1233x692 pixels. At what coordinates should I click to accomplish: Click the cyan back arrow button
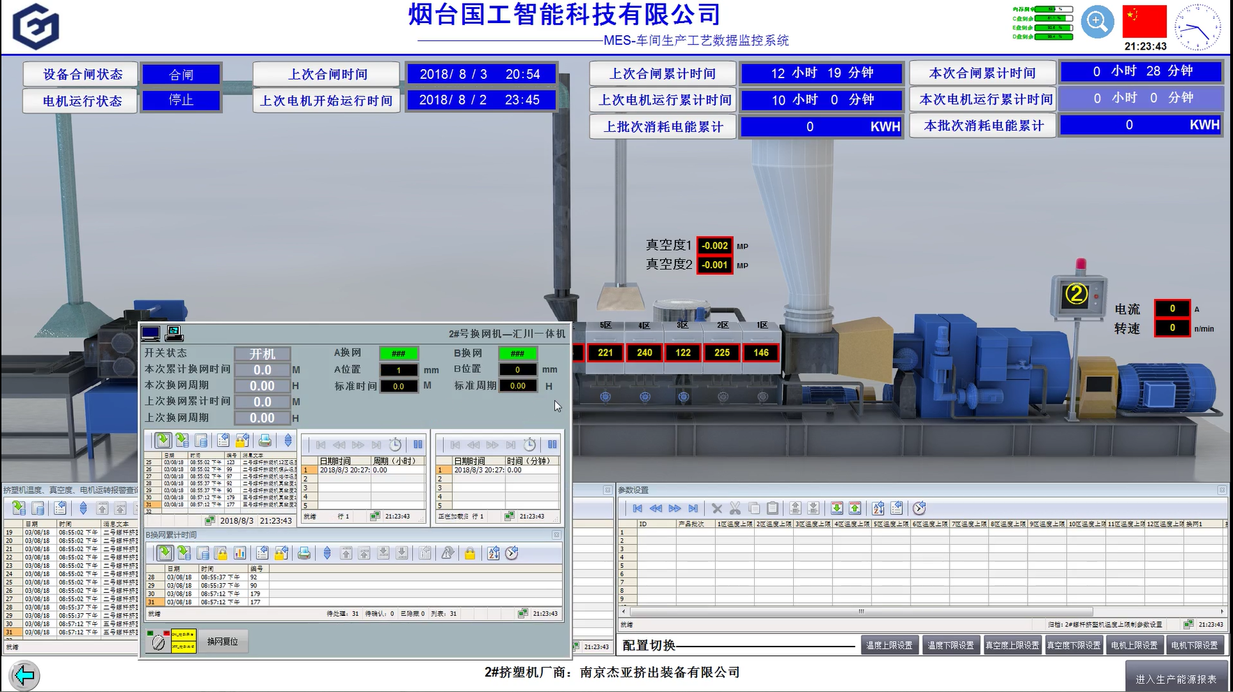pyautogui.click(x=24, y=675)
